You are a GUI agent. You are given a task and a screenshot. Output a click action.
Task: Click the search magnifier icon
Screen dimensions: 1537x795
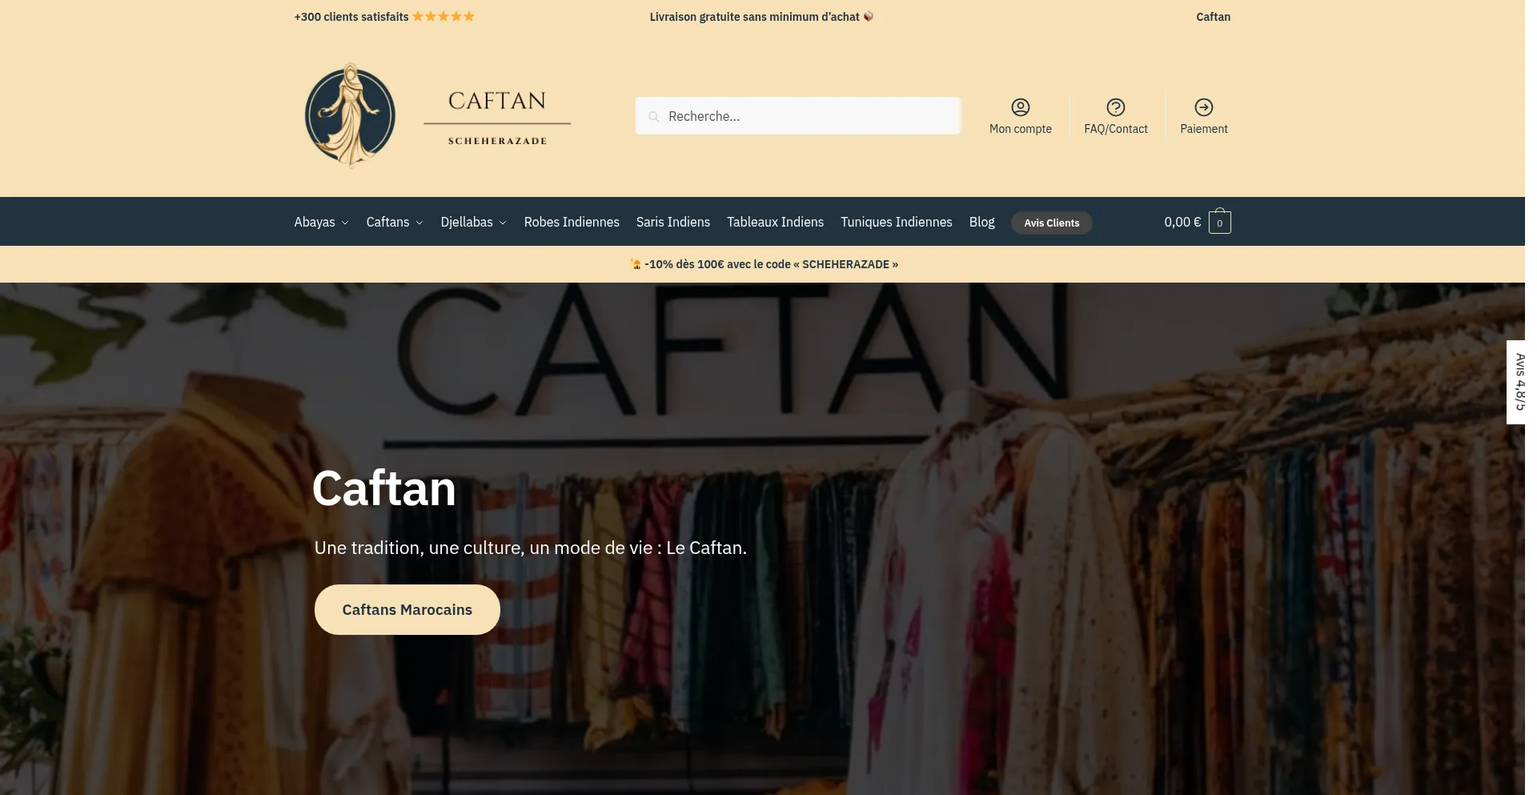(653, 117)
